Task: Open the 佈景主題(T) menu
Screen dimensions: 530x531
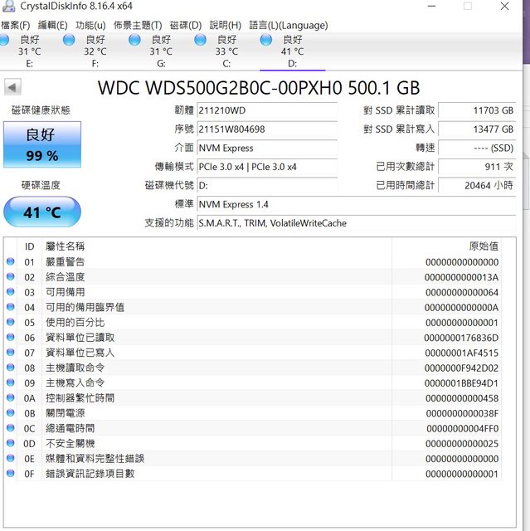Action: (138, 25)
